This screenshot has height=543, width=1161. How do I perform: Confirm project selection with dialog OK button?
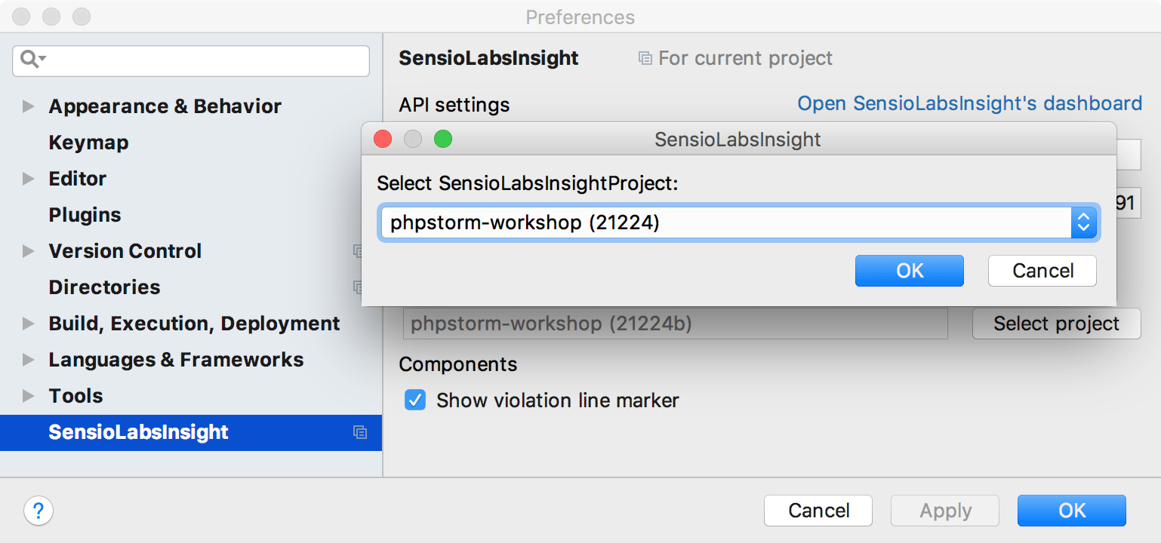coord(909,271)
